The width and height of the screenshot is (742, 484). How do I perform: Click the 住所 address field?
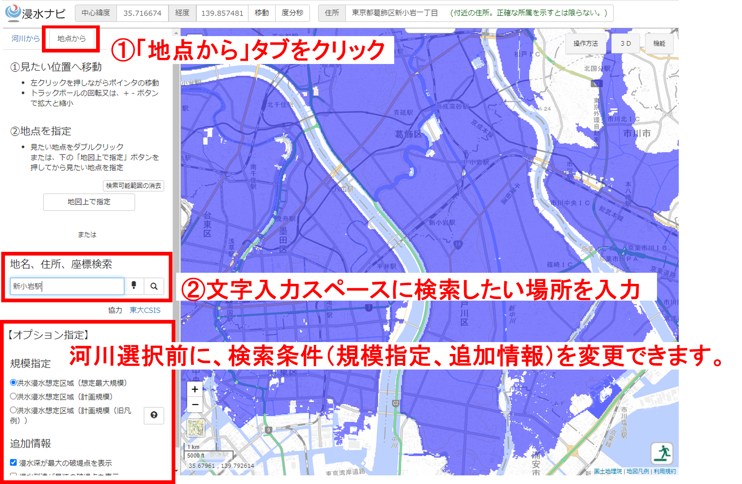pyautogui.click(x=479, y=13)
